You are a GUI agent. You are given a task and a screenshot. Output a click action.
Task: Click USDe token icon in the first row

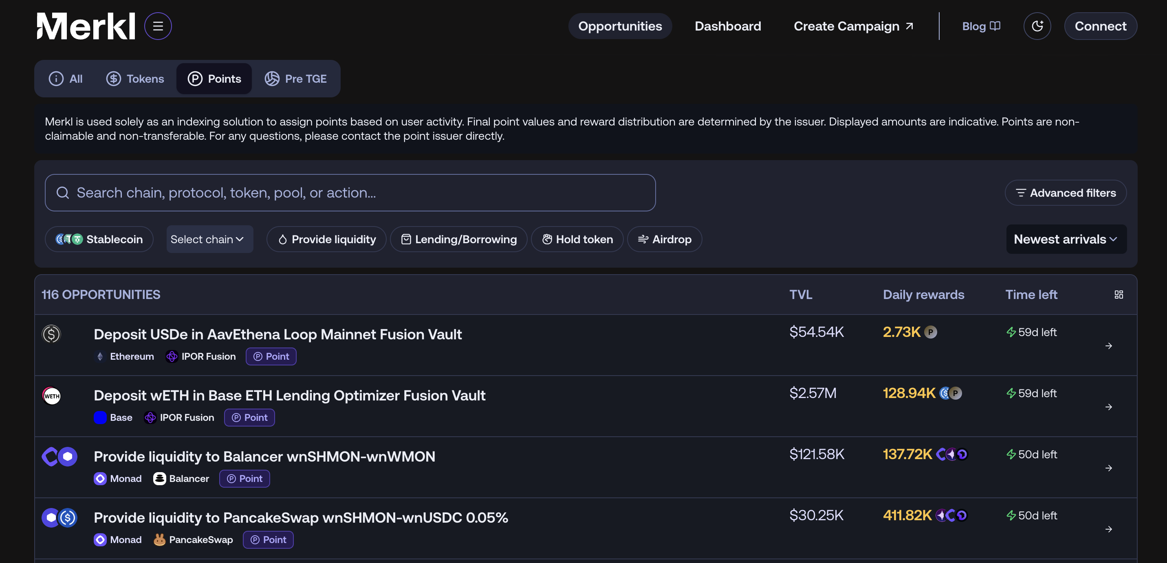coord(51,334)
